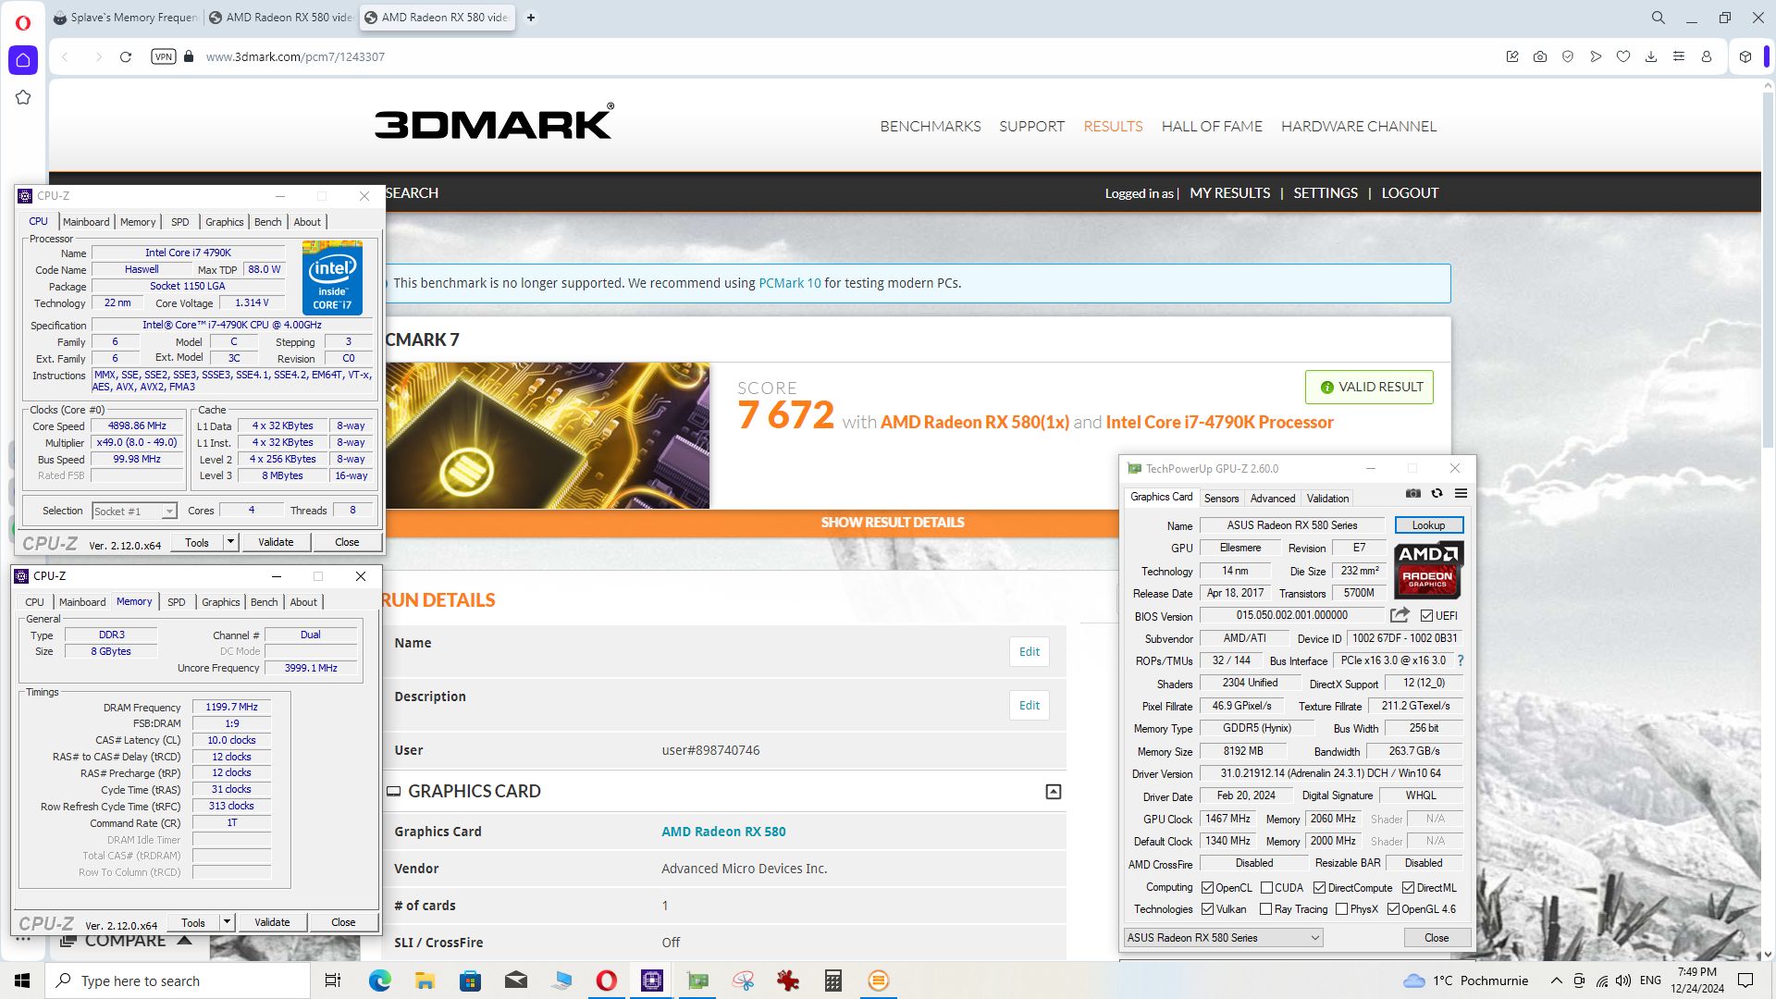
Task: Expand the Compare panel arrow
Action: tap(184, 941)
